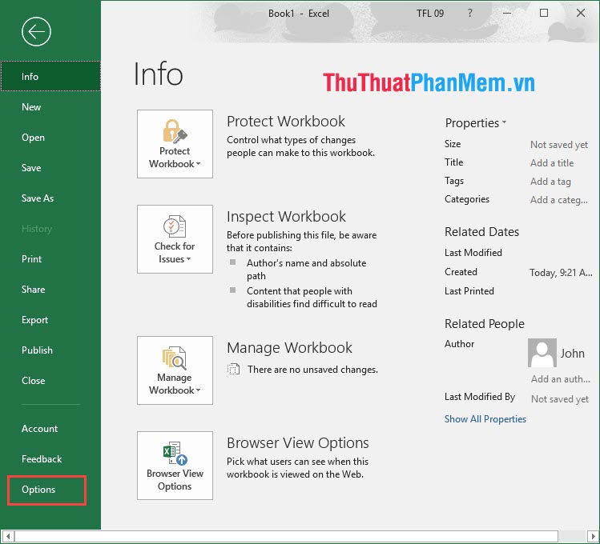600x544 pixels.
Task: Click the Inspect Workbook heading
Action: [x=286, y=217]
